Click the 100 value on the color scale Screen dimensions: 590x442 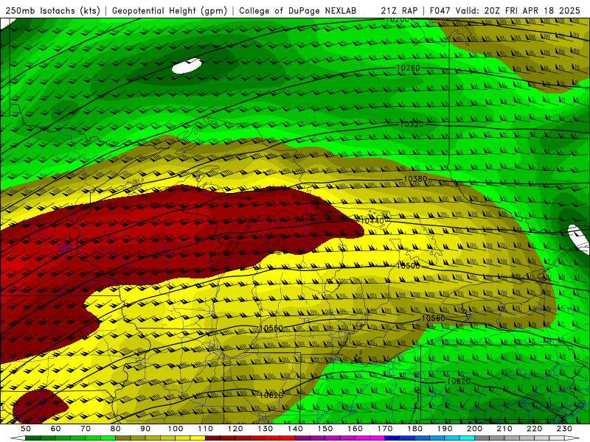pyautogui.click(x=176, y=429)
